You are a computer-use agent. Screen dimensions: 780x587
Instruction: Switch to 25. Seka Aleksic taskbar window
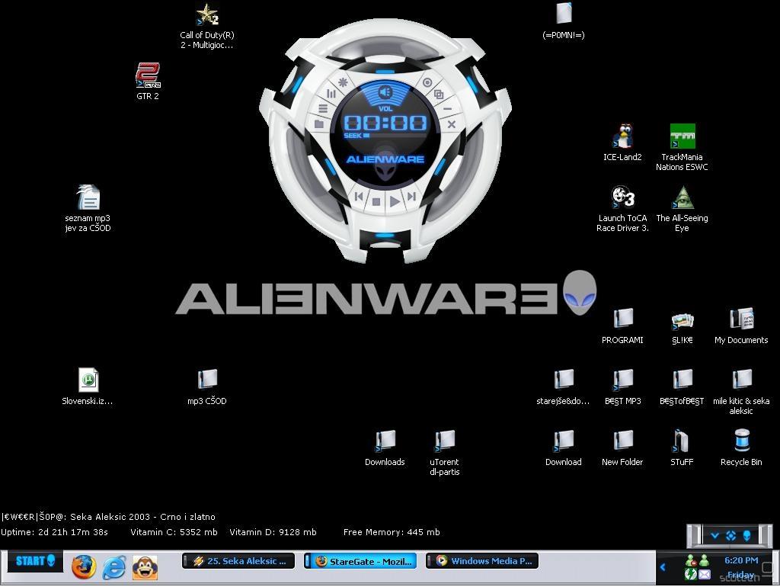pos(238,561)
